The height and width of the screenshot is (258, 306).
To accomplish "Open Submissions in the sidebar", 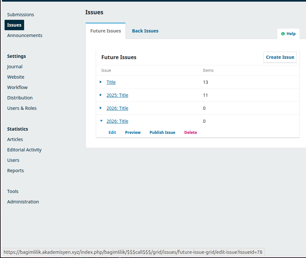I will (21, 15).
